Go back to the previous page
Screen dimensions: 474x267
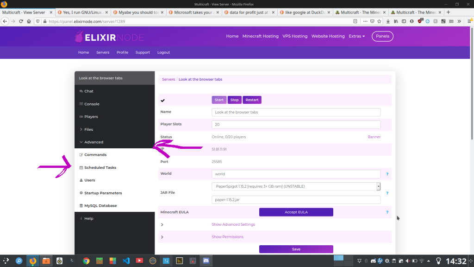coord(5,21)
